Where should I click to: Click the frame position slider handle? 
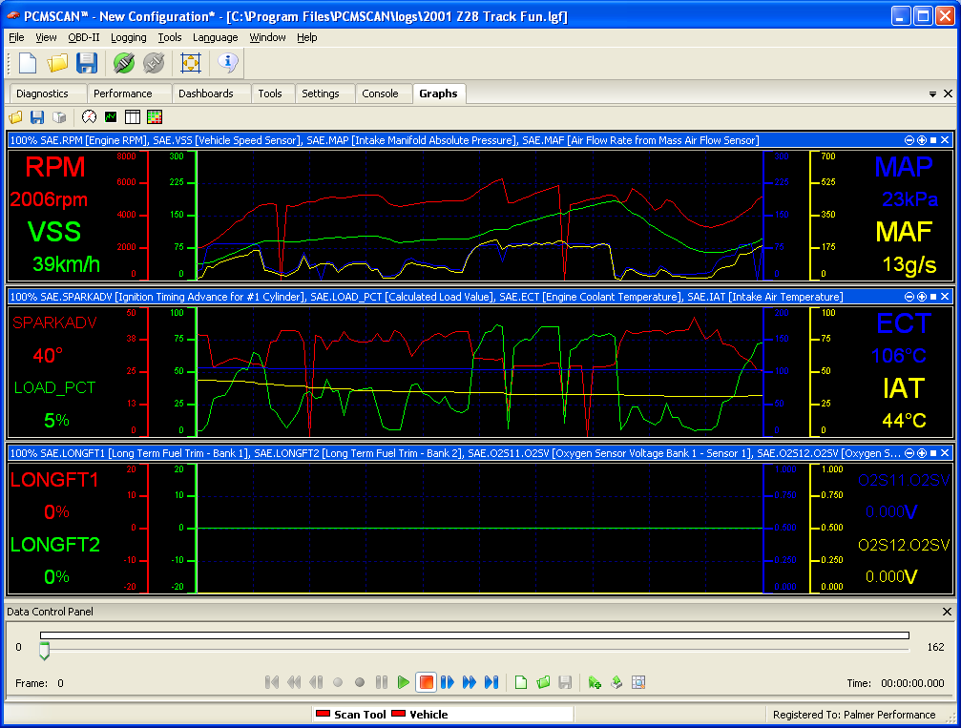point(44,651)
